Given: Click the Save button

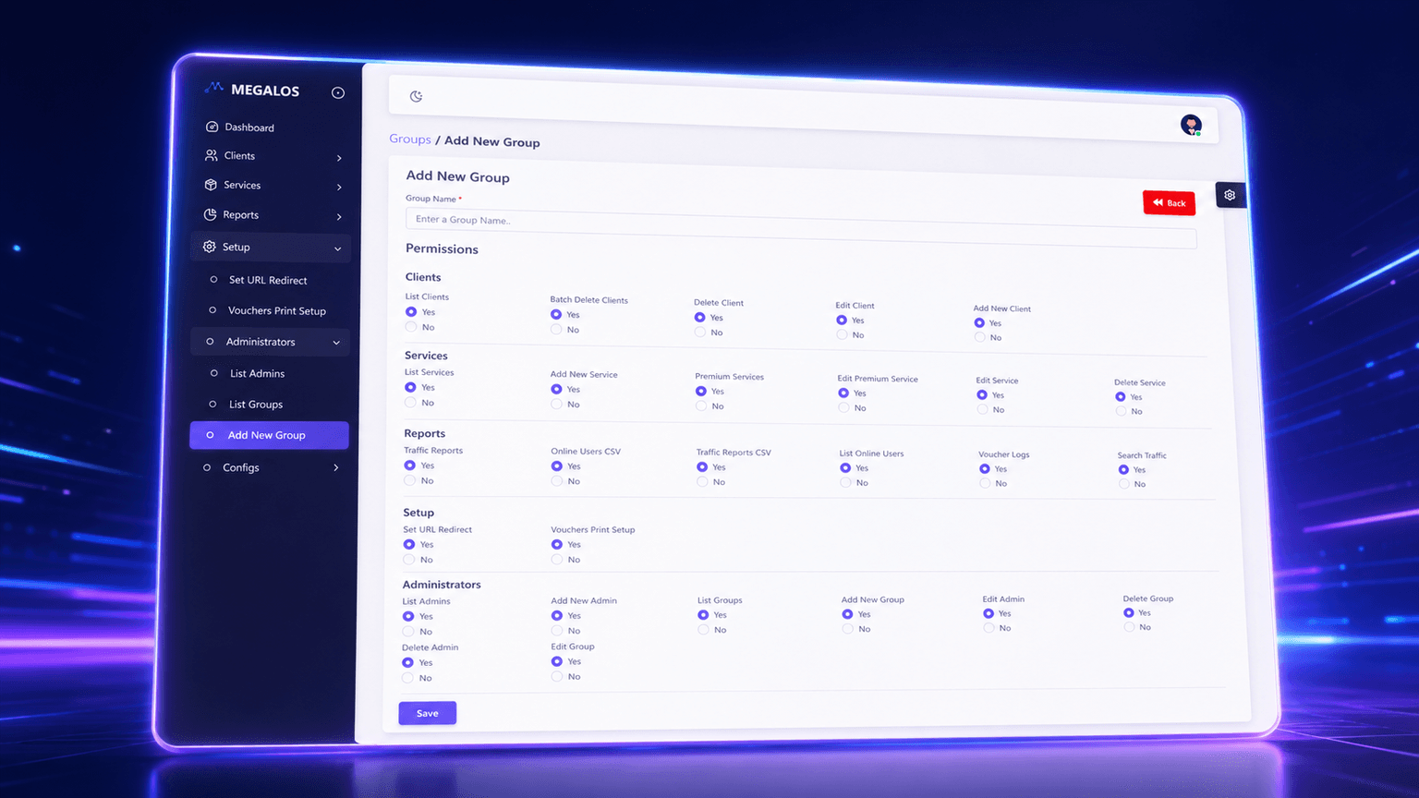Looking at the screenshot, I should pos(427,713).
